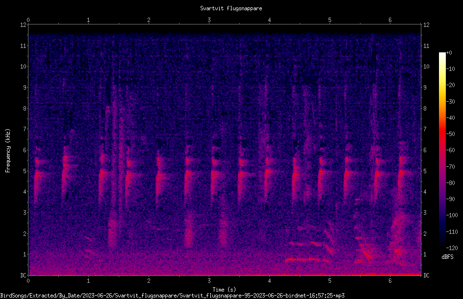Click the "1" tick label on the bottom time axis

pyautogui.click(x=88, y=281)
